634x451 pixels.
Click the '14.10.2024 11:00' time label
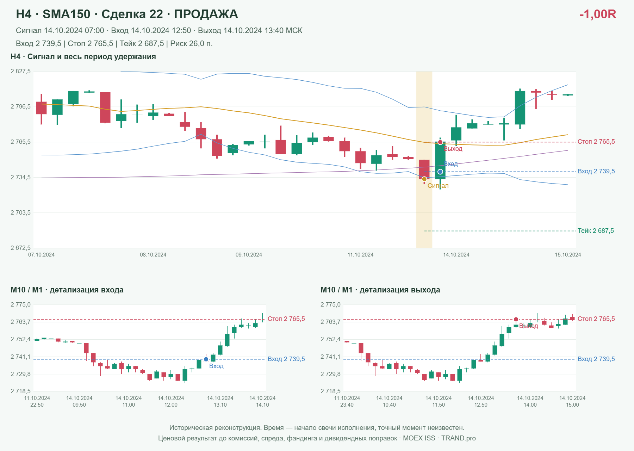click(x=129, y=401)
